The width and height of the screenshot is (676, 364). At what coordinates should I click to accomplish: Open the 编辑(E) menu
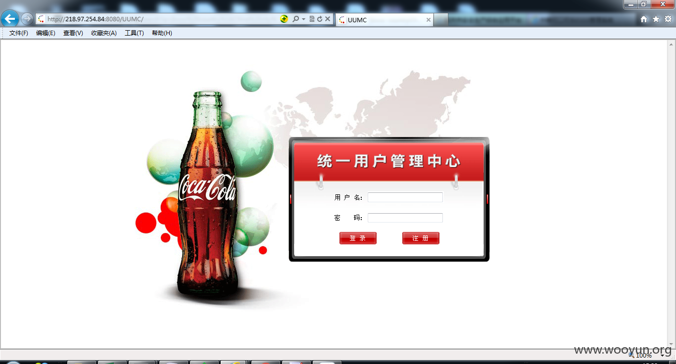point(46,33)
